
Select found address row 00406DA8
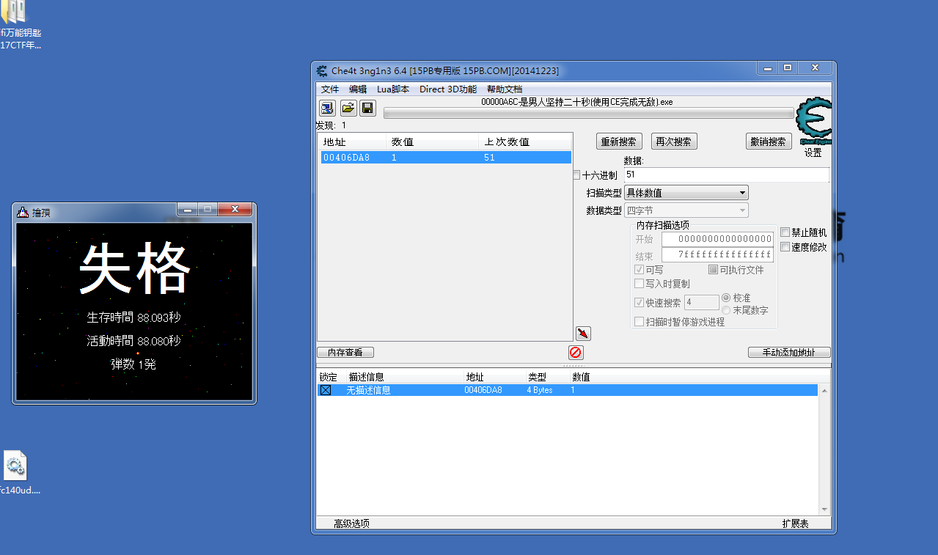[446, 158]
